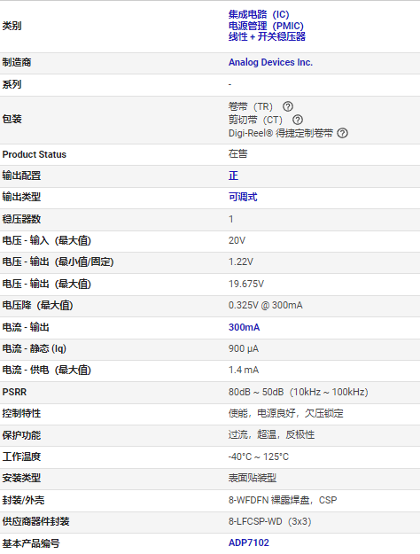This screenshot has height=554, width=420.
Task: Open the 电源管理 (PMIC) category link
Action: tap(266, 26)
